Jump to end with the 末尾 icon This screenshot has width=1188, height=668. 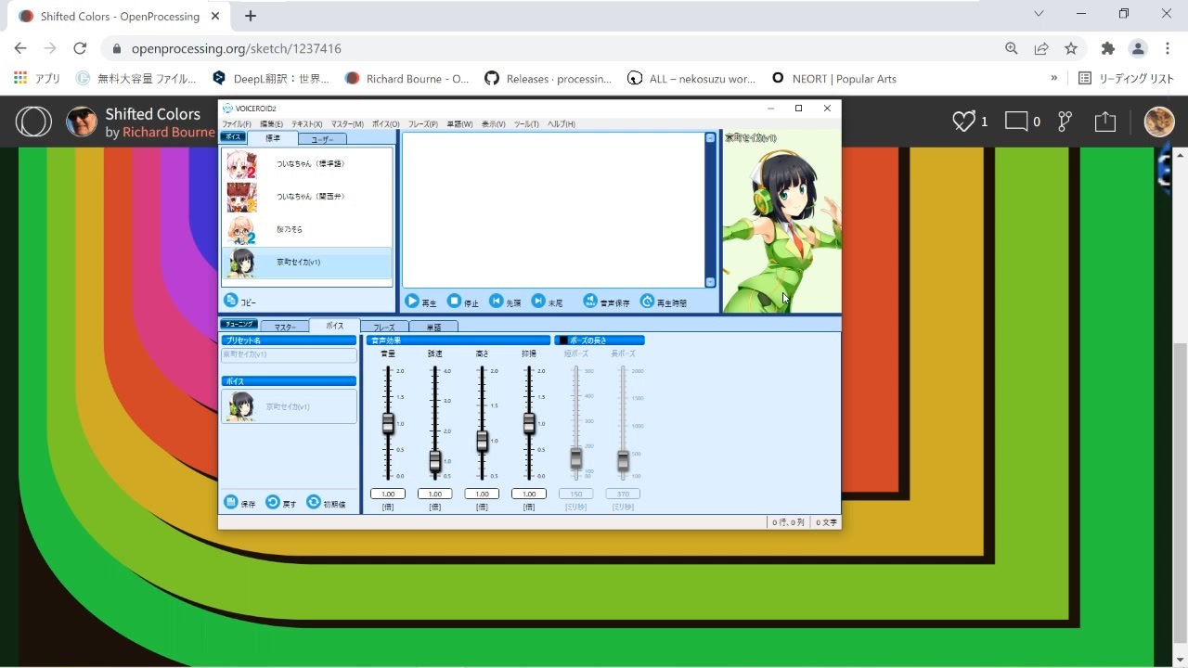coord(536,301)
